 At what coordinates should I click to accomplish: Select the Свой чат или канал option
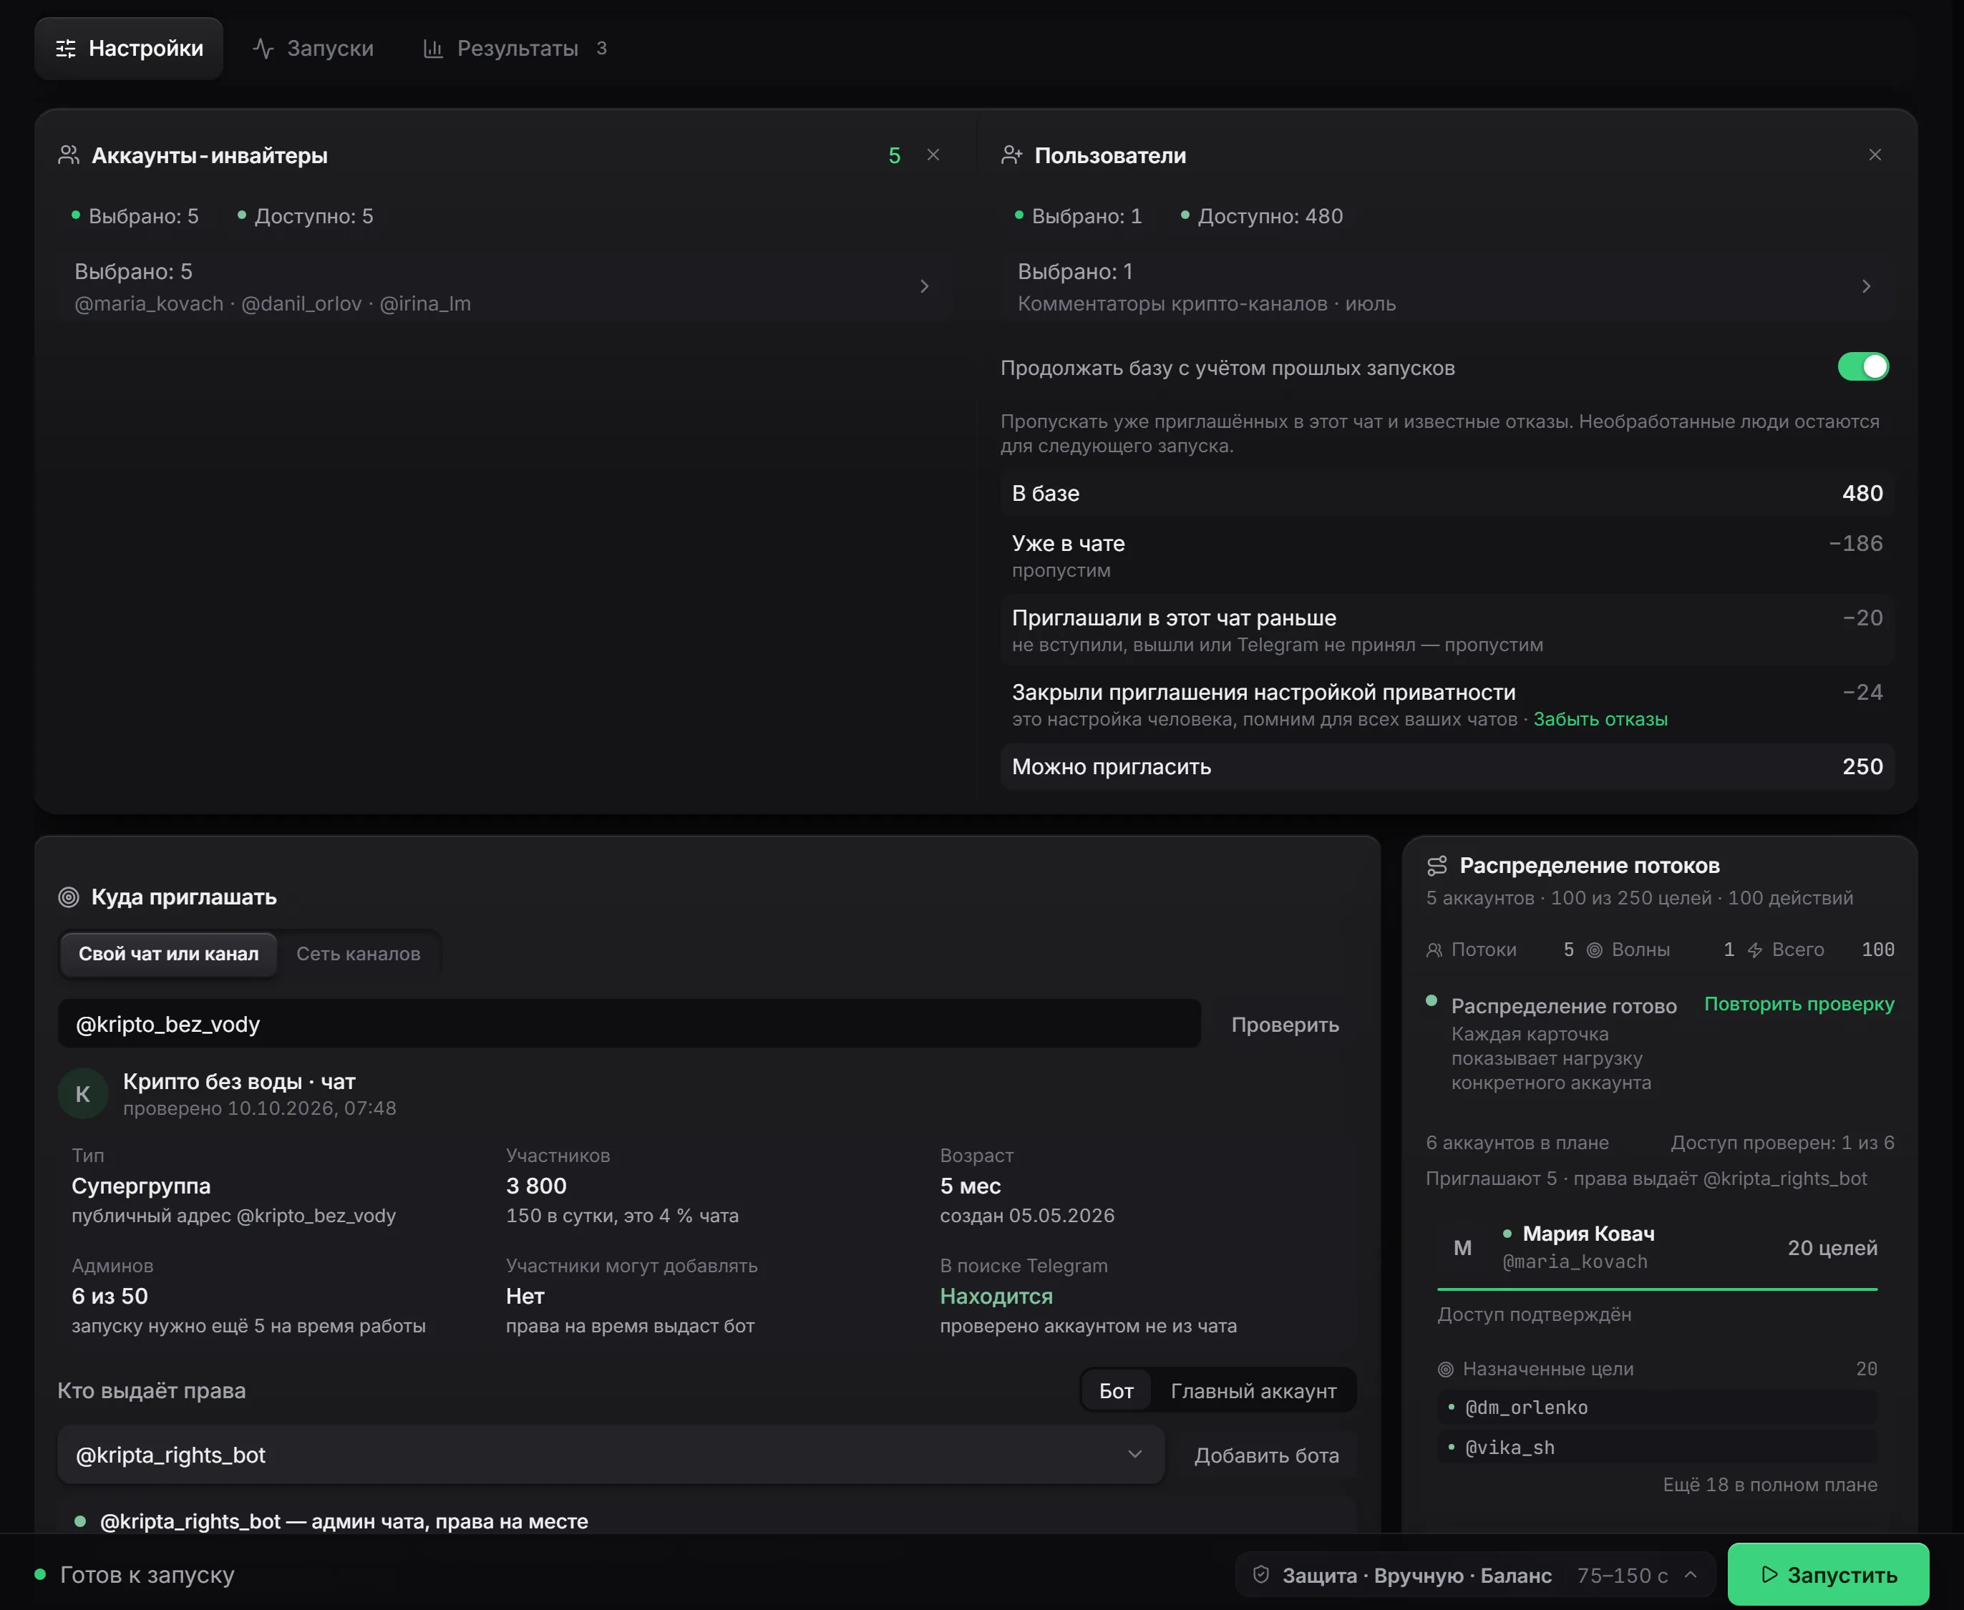(169, 953)
